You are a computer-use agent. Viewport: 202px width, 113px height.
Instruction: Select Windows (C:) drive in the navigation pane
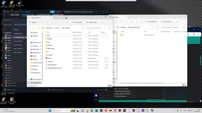(x=36, y=83)
